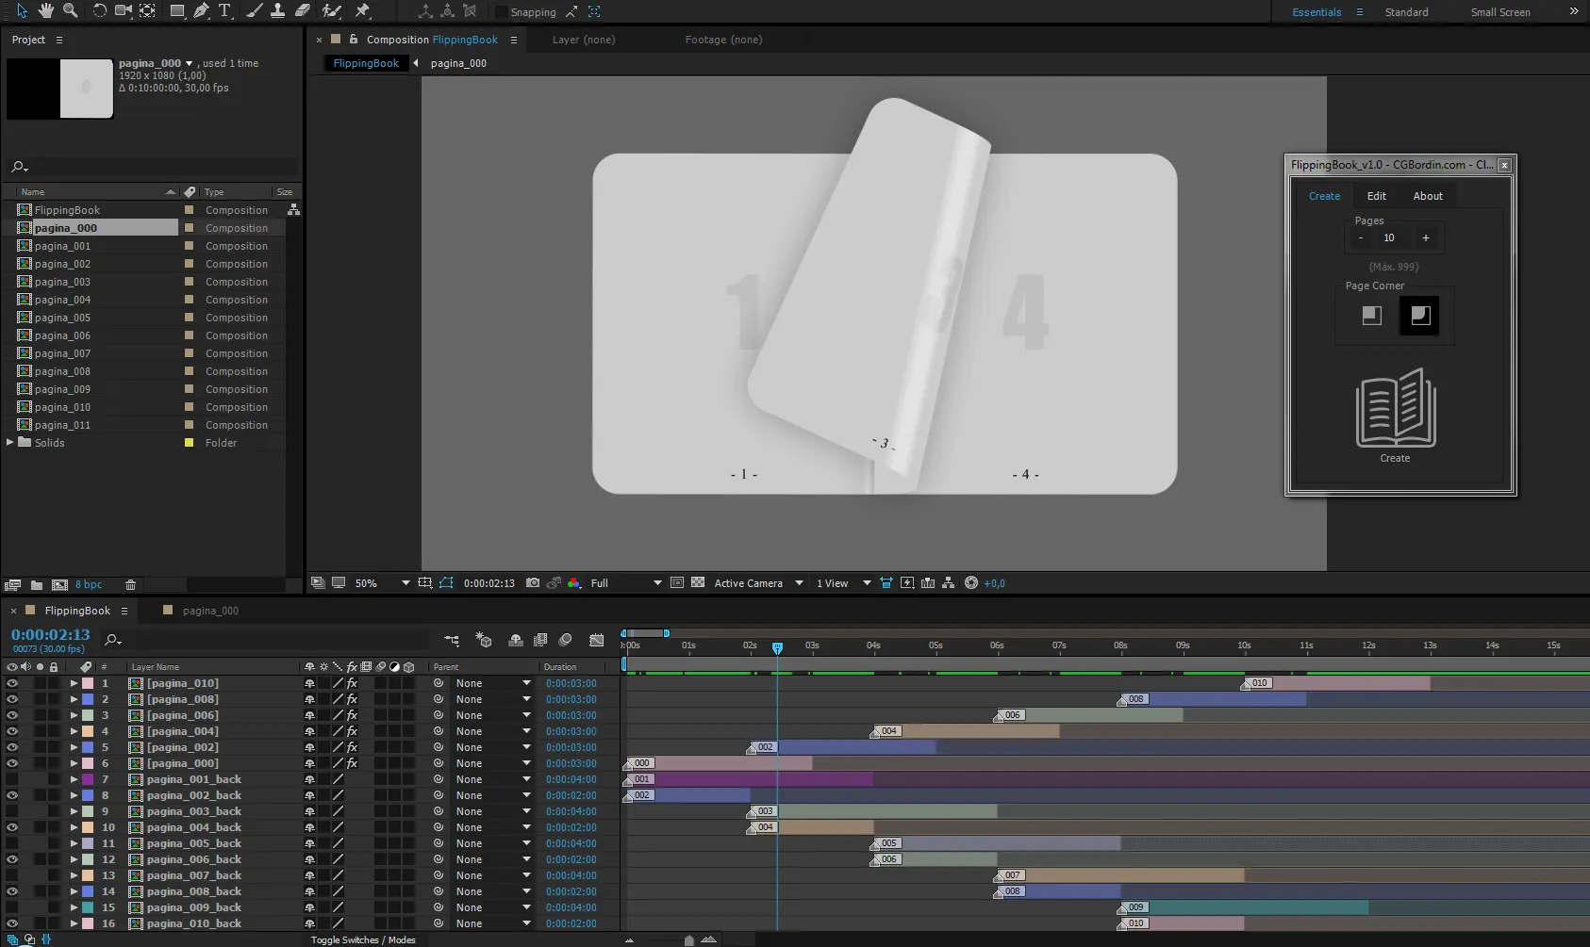The image size is (1590, 947).
Task: Increase pages with plus button
Action: (x=1426, y=237)
